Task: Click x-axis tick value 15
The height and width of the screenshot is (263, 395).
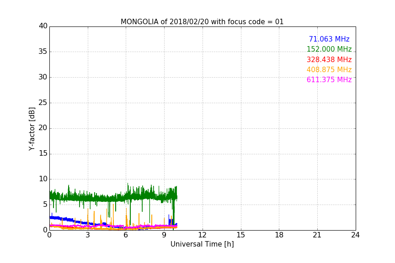Action: (240, 235)
